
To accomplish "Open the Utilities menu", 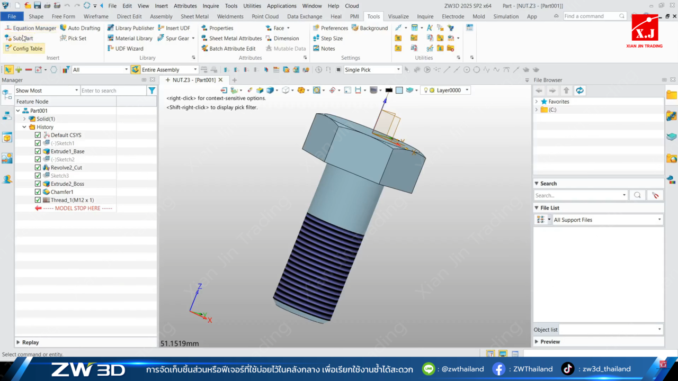I will click(x=252, y=6).
